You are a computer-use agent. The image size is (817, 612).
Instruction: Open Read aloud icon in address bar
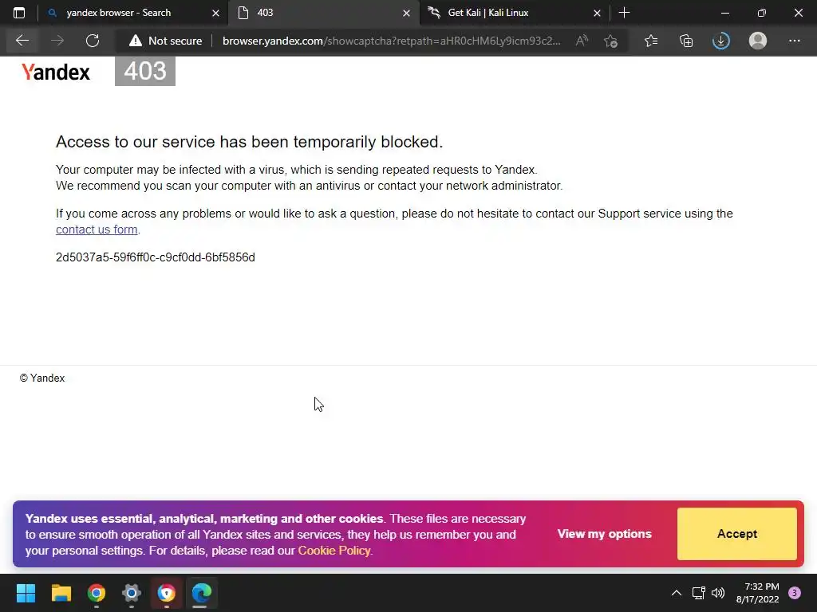click(x=582, y=41)
